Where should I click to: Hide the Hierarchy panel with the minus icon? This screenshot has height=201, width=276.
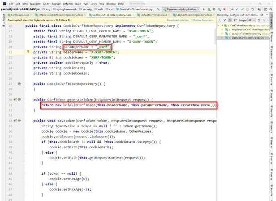coord(267,15)
